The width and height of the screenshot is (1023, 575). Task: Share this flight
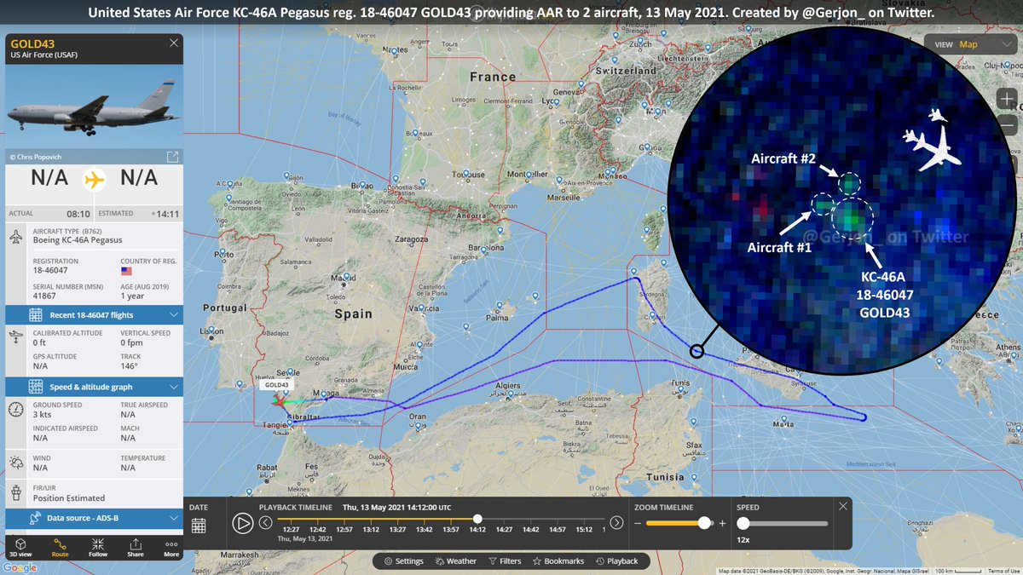click(136, 548)
